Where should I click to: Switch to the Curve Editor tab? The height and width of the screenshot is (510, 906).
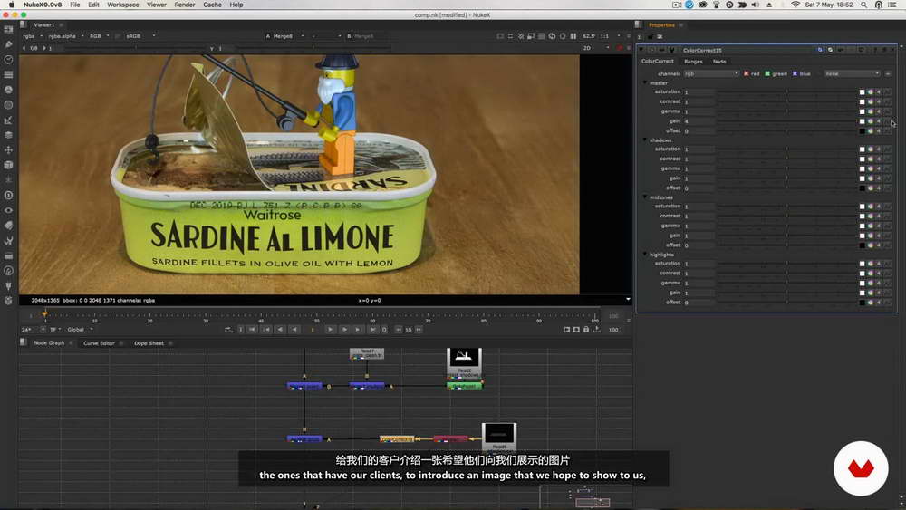pyautogui.click(x=99, y=343)
